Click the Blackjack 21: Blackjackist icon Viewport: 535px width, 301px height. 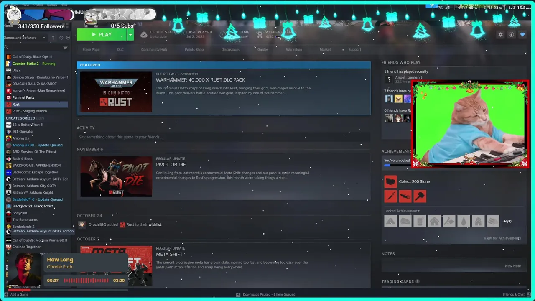point(8,206)
